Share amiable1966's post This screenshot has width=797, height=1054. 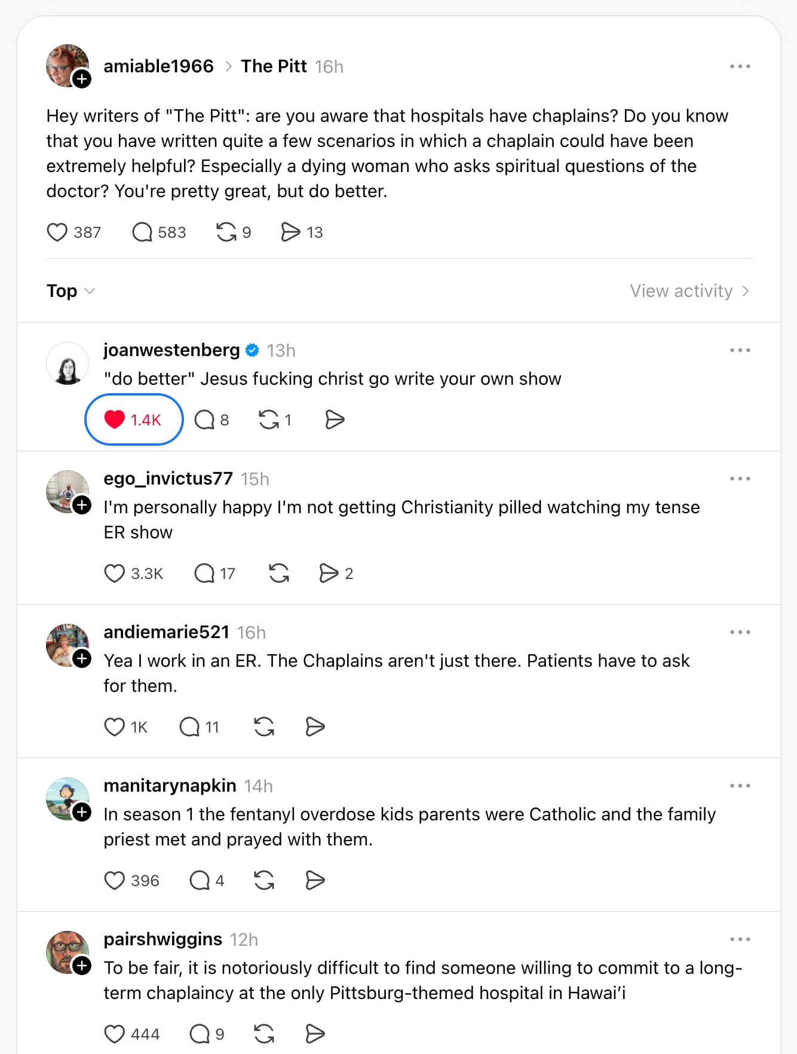(x=291, y=232)
